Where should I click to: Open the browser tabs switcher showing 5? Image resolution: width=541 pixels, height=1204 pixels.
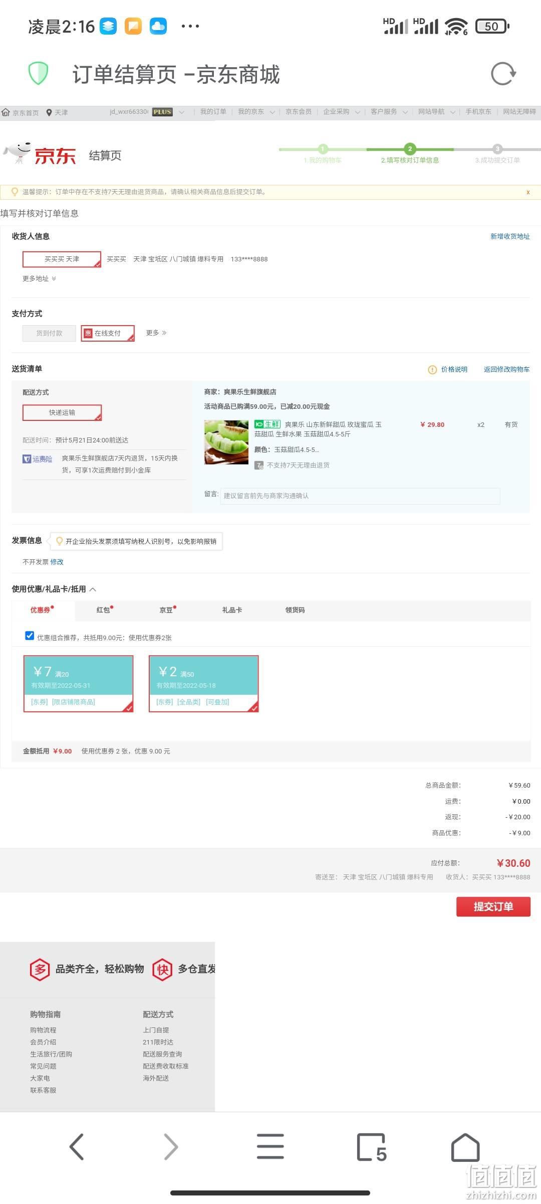(x=372, y=1147)
